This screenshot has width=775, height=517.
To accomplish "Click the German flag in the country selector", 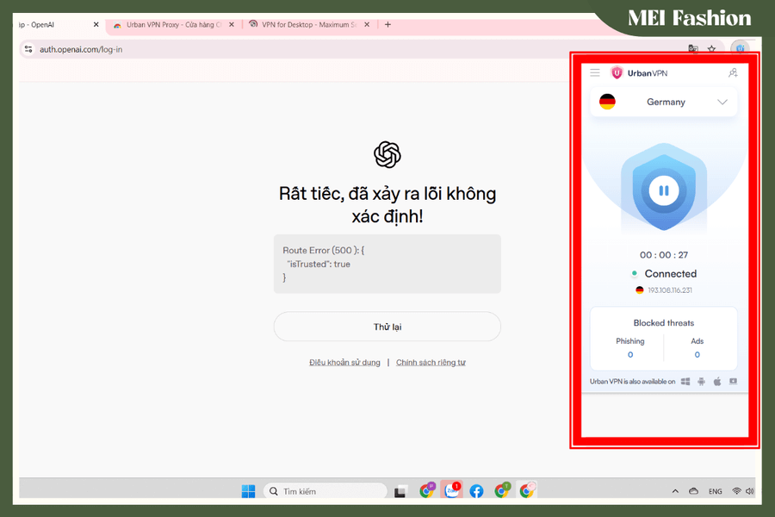I will pyautogui.click(x=607, y=102).
